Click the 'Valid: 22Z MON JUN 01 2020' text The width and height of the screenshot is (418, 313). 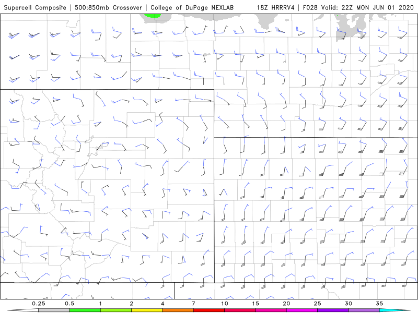click(x=367, y=7)
